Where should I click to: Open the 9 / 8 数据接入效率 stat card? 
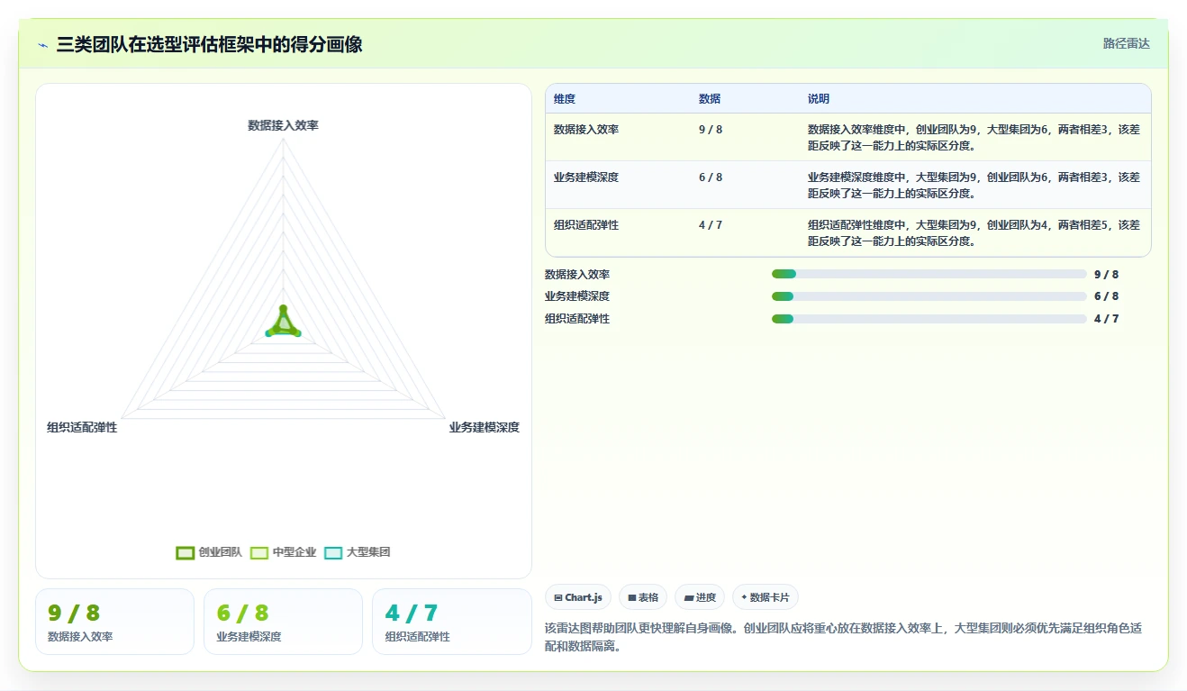click(x=114, y=622)
